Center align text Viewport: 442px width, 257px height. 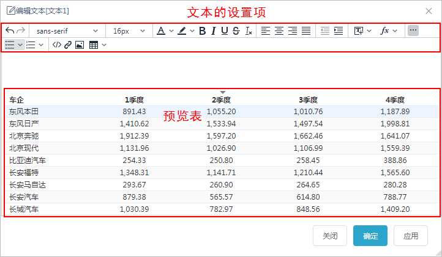279,31
